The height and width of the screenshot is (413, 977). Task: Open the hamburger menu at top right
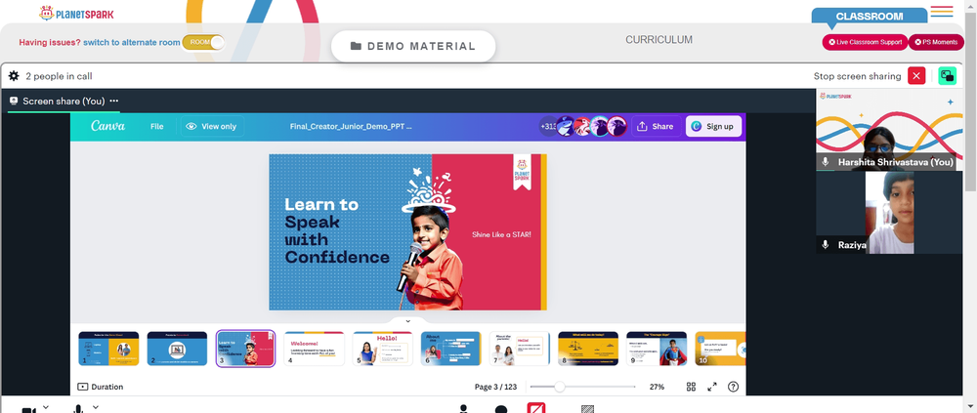point(942,11)
